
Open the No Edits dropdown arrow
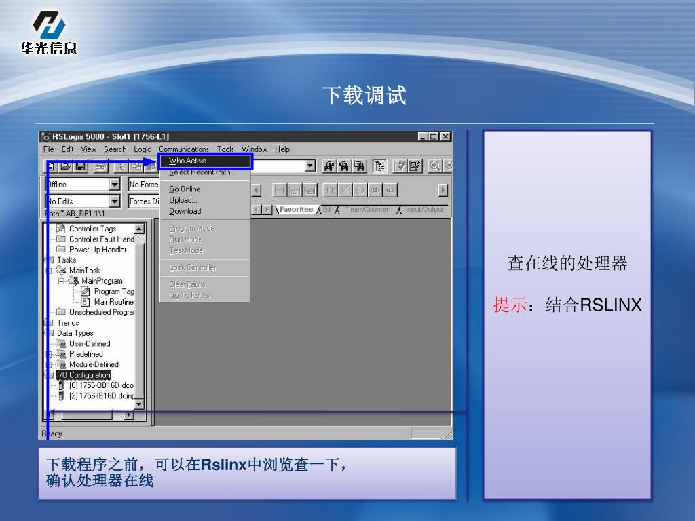click(114, 201)
